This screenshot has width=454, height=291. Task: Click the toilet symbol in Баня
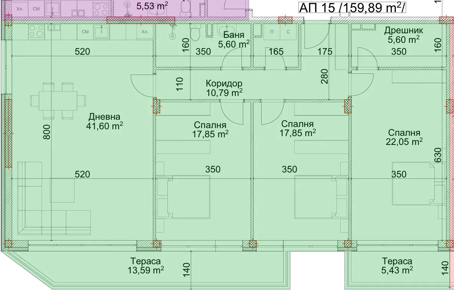(195, 33)
